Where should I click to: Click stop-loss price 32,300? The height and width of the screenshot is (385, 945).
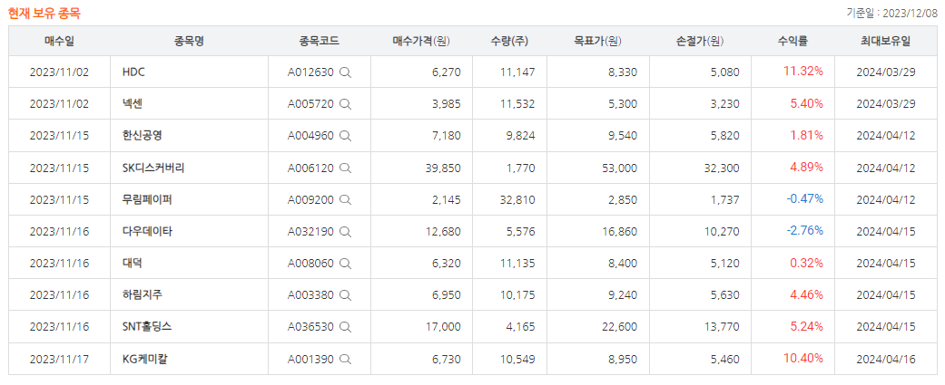(722, 168)
